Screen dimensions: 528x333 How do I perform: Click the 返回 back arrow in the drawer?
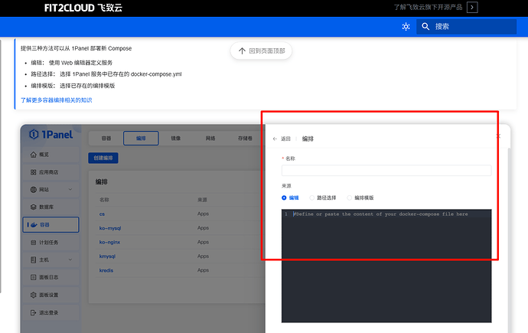click(x=275, y=139)
